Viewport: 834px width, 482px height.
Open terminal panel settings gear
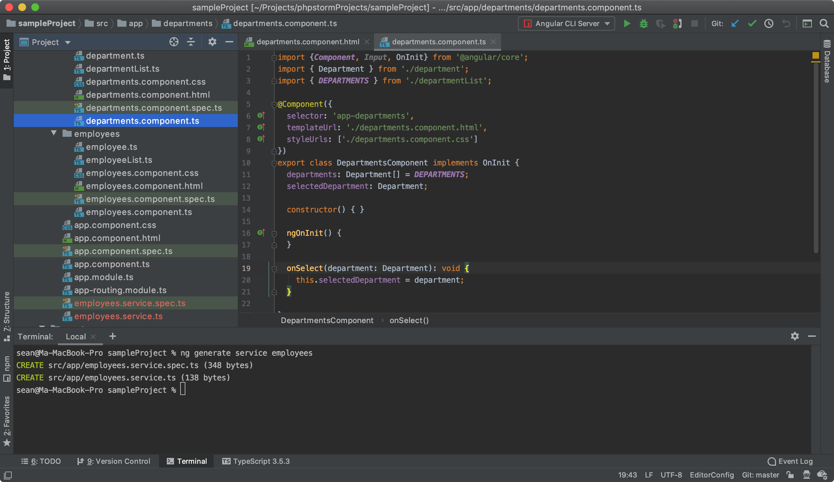tap(795, 336)
